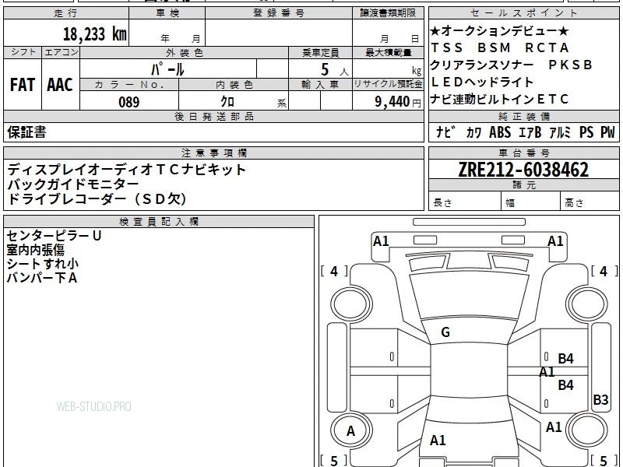Screen dimensions: 623x467
Task: Click the 注意事項欄 header
Action: tap(213, 153)
